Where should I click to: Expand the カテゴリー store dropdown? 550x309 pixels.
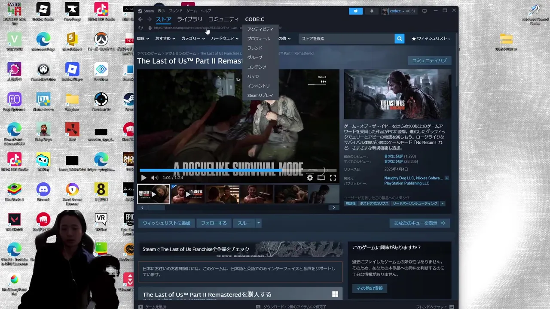(x=193, y=39)
